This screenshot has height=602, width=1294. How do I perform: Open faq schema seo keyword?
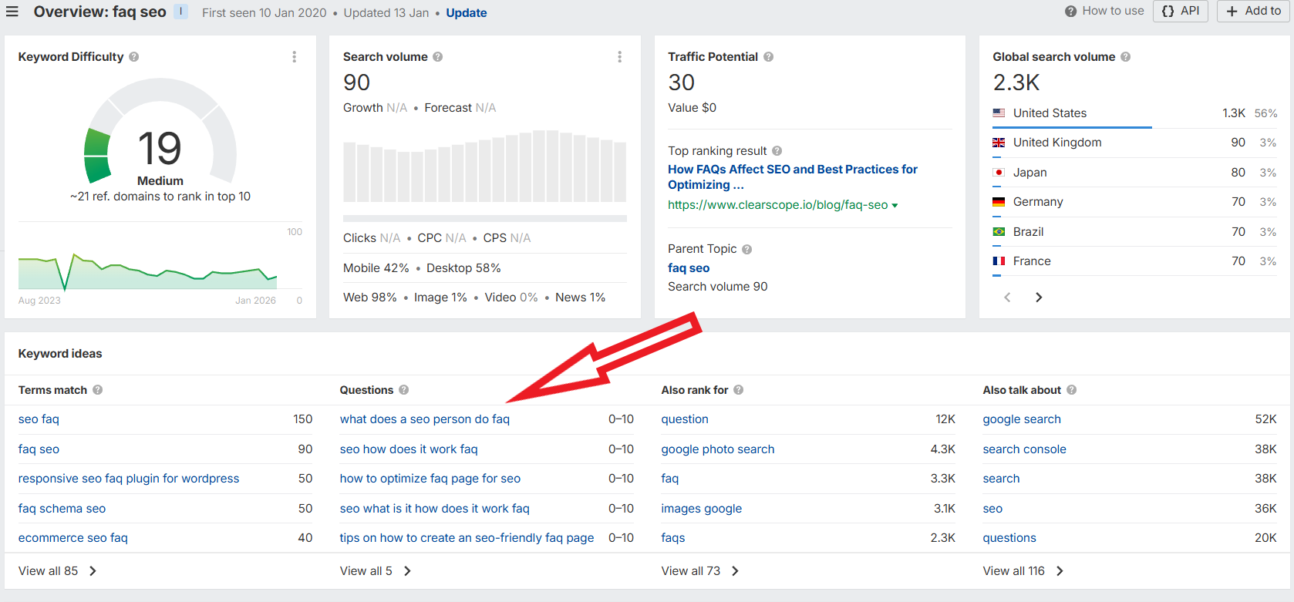62,509
